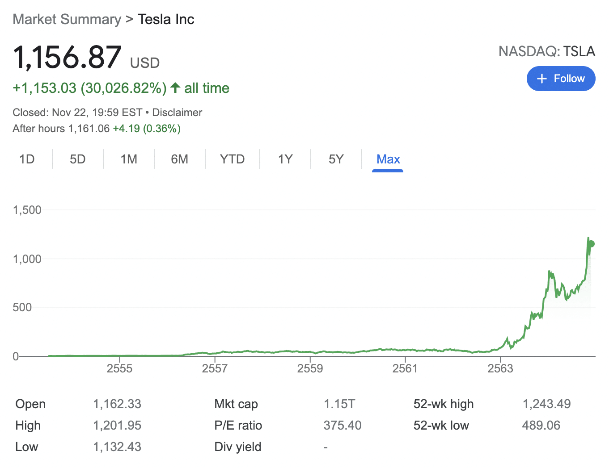Switch to the 1M range tab
Screen dimensions: 609x468
pos(129,159)
